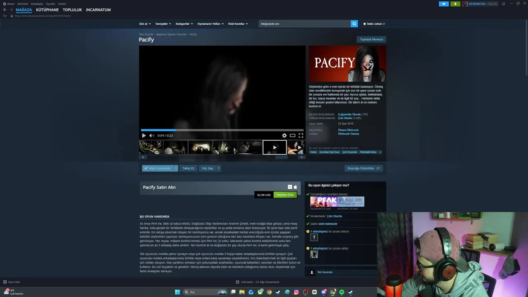Open 'Çoğunlukla Olumlu' recent reviews link
Image resolution: width=528 pixels, height=297 pixels.
pyautogui.click(x=349, y=114)
